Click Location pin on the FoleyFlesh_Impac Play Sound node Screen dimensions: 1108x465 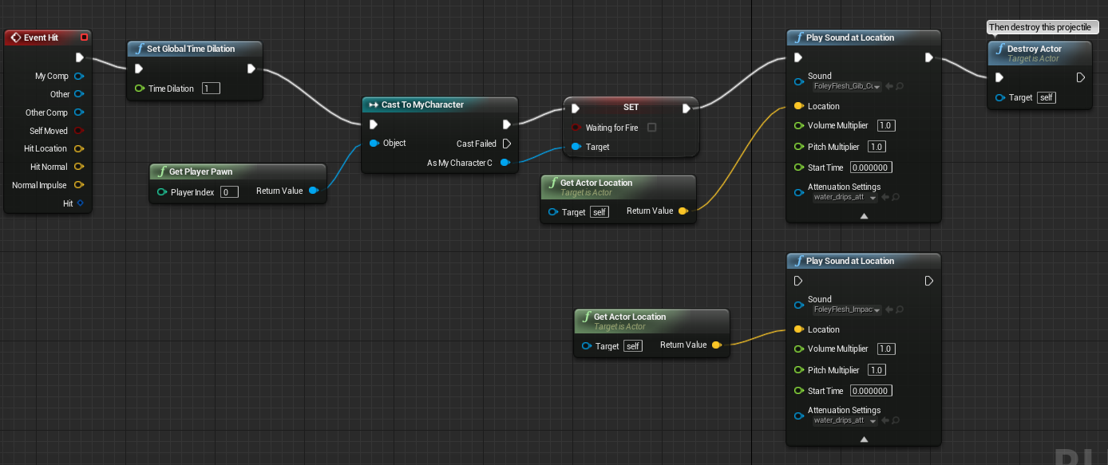tap(799, 329)
